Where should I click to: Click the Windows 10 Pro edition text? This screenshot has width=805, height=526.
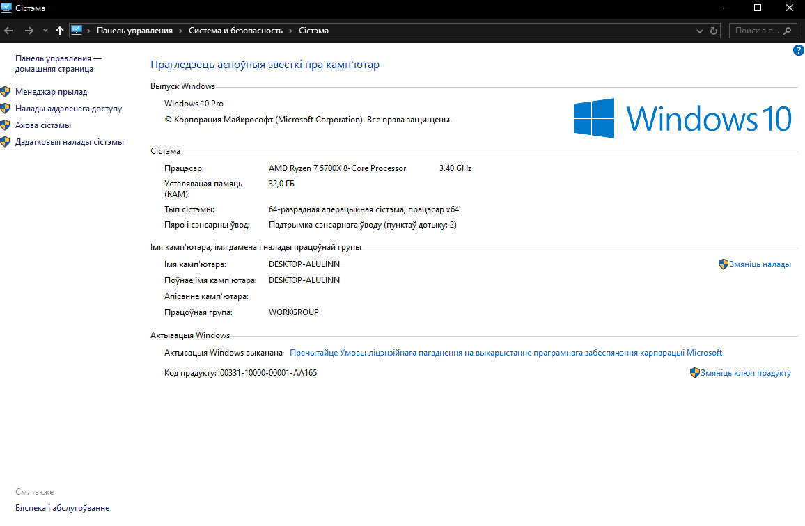coord(194,104)
